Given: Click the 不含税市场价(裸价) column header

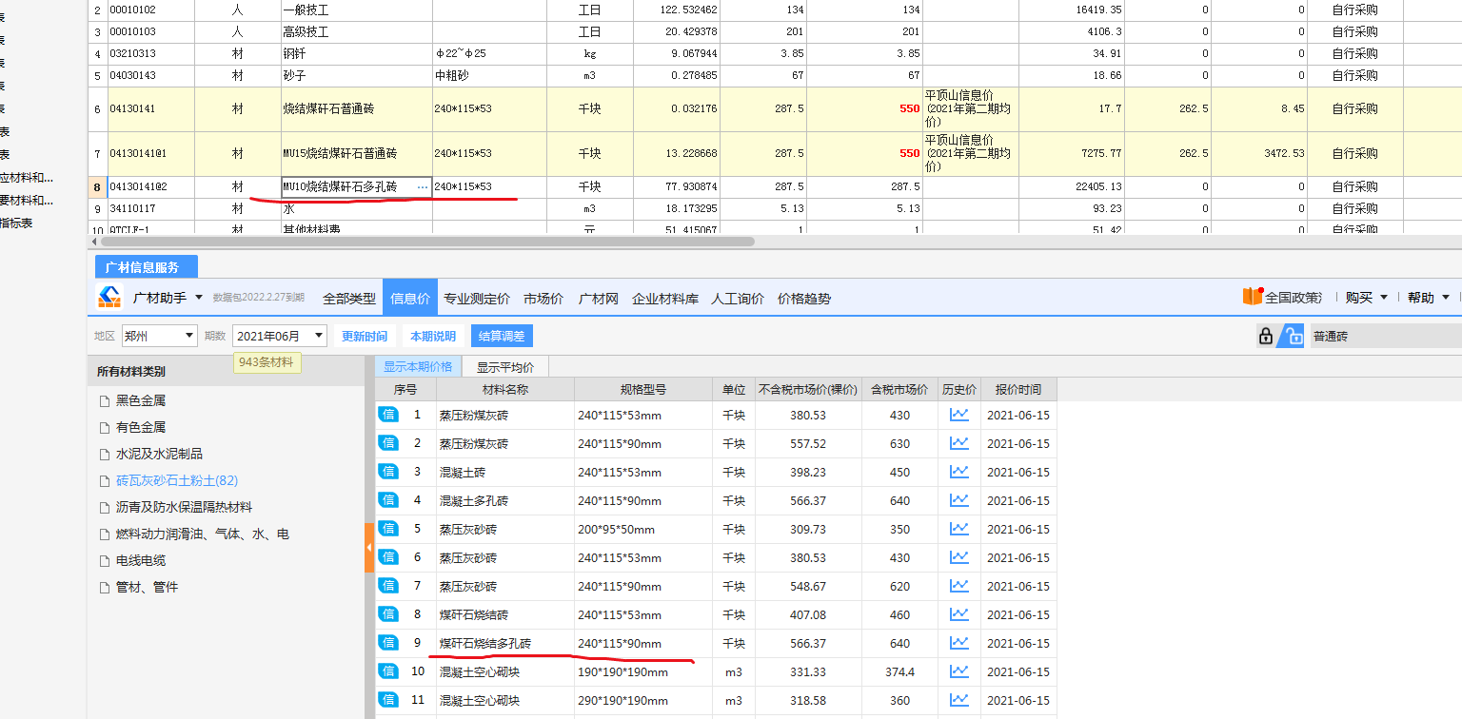Looking at the screenshot, I should point(808,389).
